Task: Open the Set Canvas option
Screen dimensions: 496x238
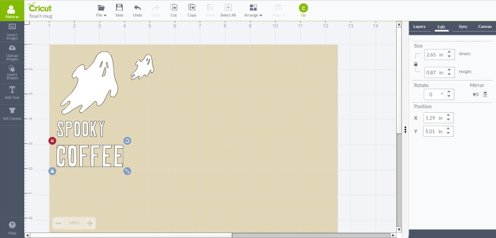Action: 12,114
